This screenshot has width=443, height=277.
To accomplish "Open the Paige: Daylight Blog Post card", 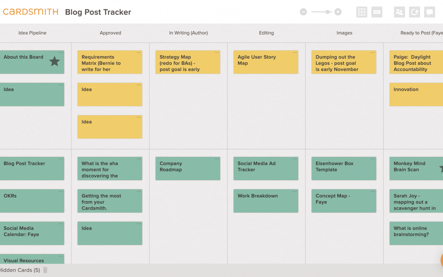I will pos(416,62).
